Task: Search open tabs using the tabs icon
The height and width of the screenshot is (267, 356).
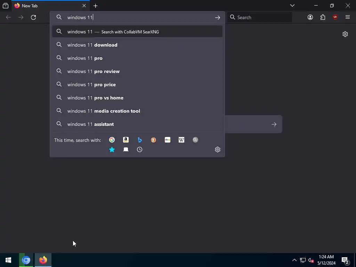Action: tap(126, 149)
